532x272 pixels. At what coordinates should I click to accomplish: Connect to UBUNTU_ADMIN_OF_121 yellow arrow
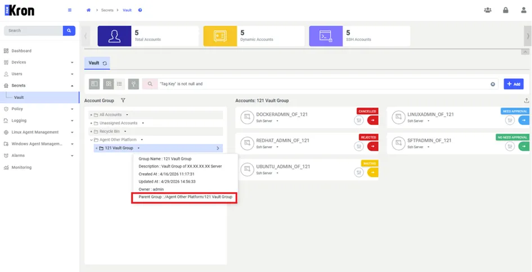pyautogui.click(x=373, y=173)
